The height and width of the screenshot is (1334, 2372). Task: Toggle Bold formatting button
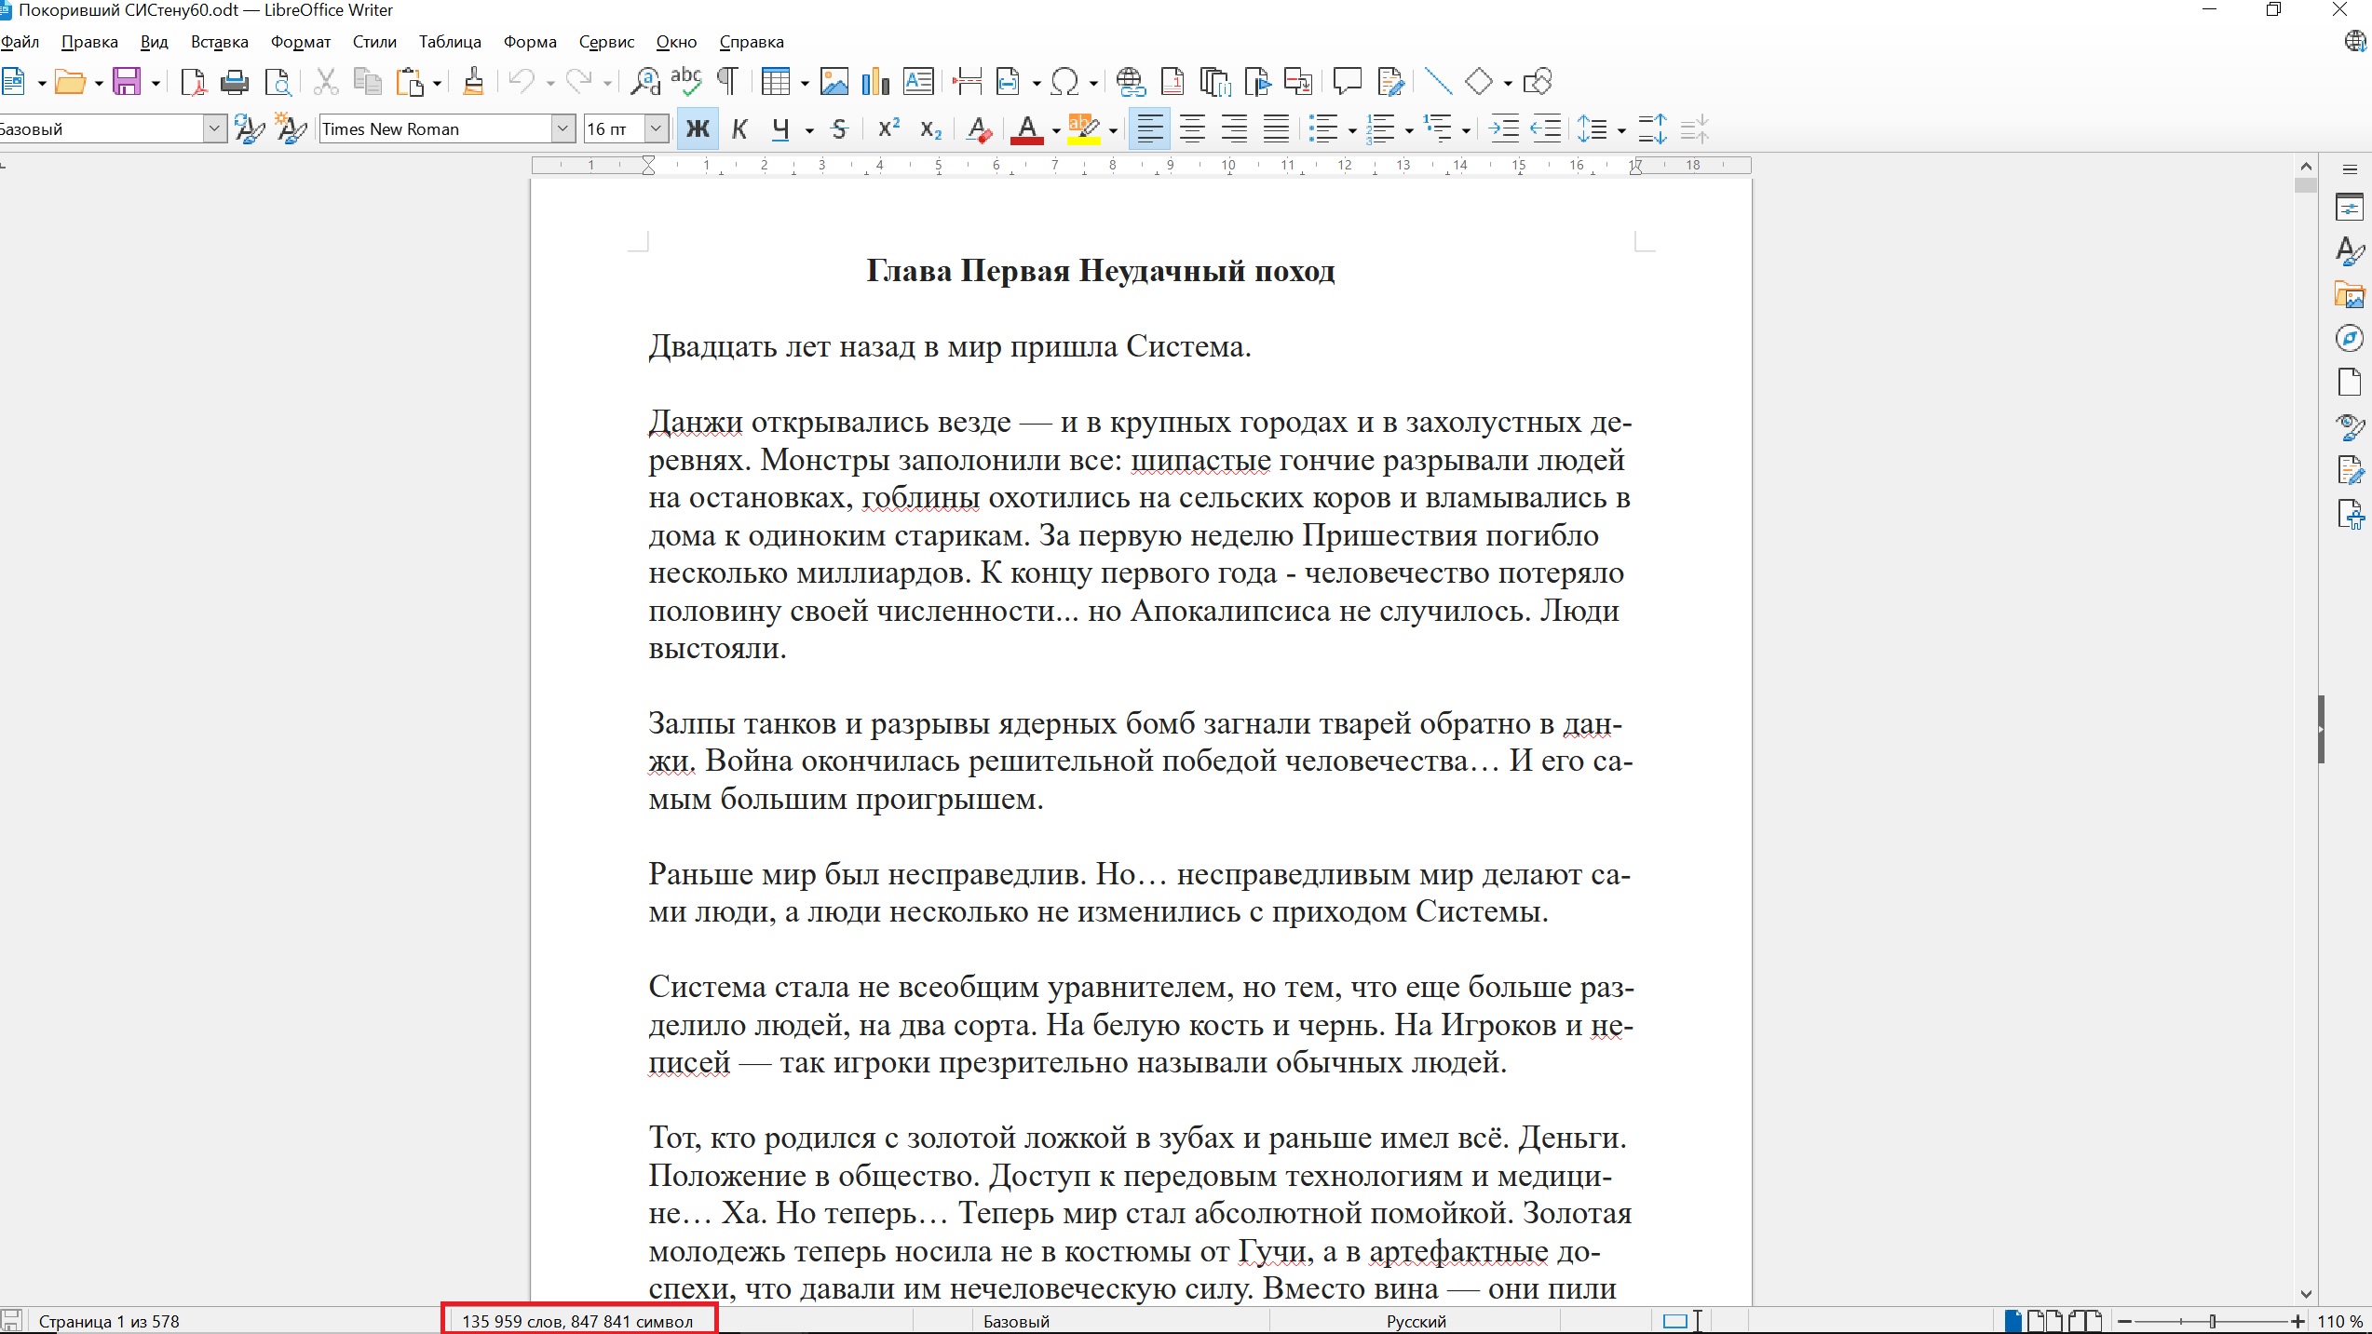point(698,129)
